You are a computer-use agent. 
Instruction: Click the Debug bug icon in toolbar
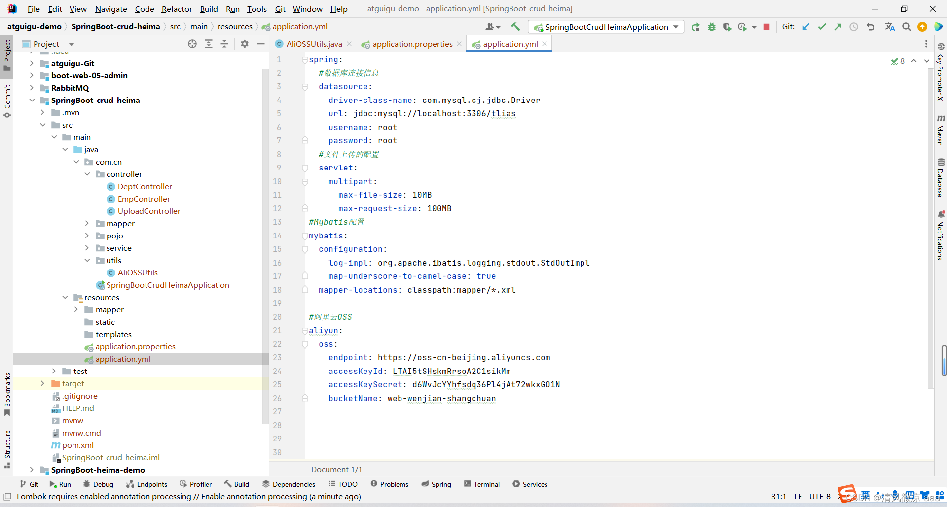pos(711,27)
